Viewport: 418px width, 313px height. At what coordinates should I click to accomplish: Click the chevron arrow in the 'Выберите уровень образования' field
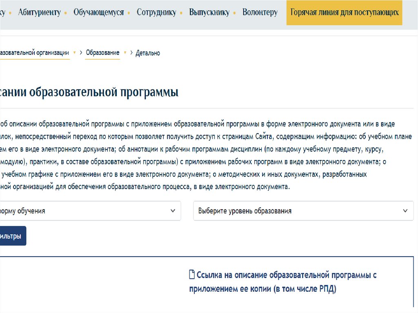[x=405, y=211]
